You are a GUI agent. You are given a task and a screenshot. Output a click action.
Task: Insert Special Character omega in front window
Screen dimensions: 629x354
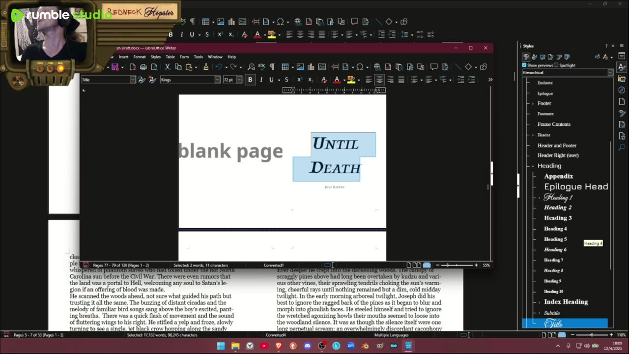coord(359,67)
